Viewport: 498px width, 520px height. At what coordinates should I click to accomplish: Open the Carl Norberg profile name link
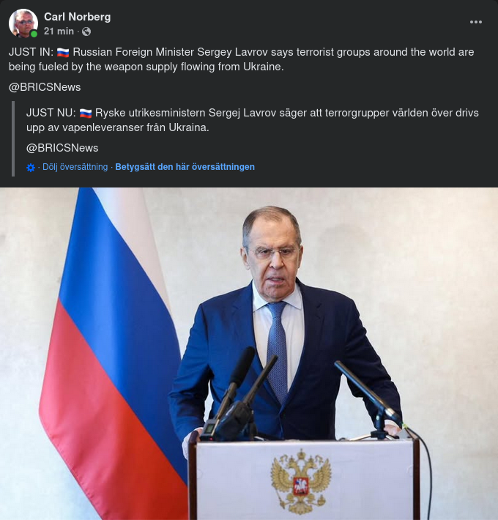[77, 17]
